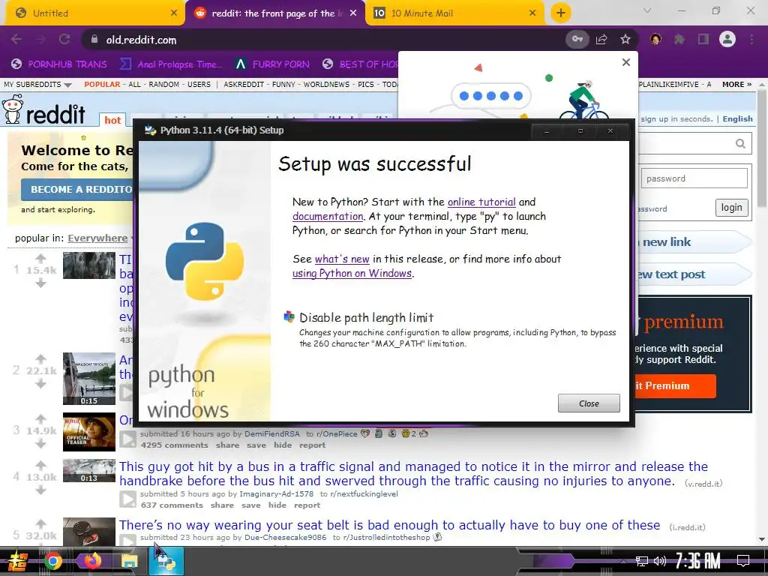Open 637 comments link
Image resolution: width=768 pixels, height=576 pixels.
pos(172,505)
